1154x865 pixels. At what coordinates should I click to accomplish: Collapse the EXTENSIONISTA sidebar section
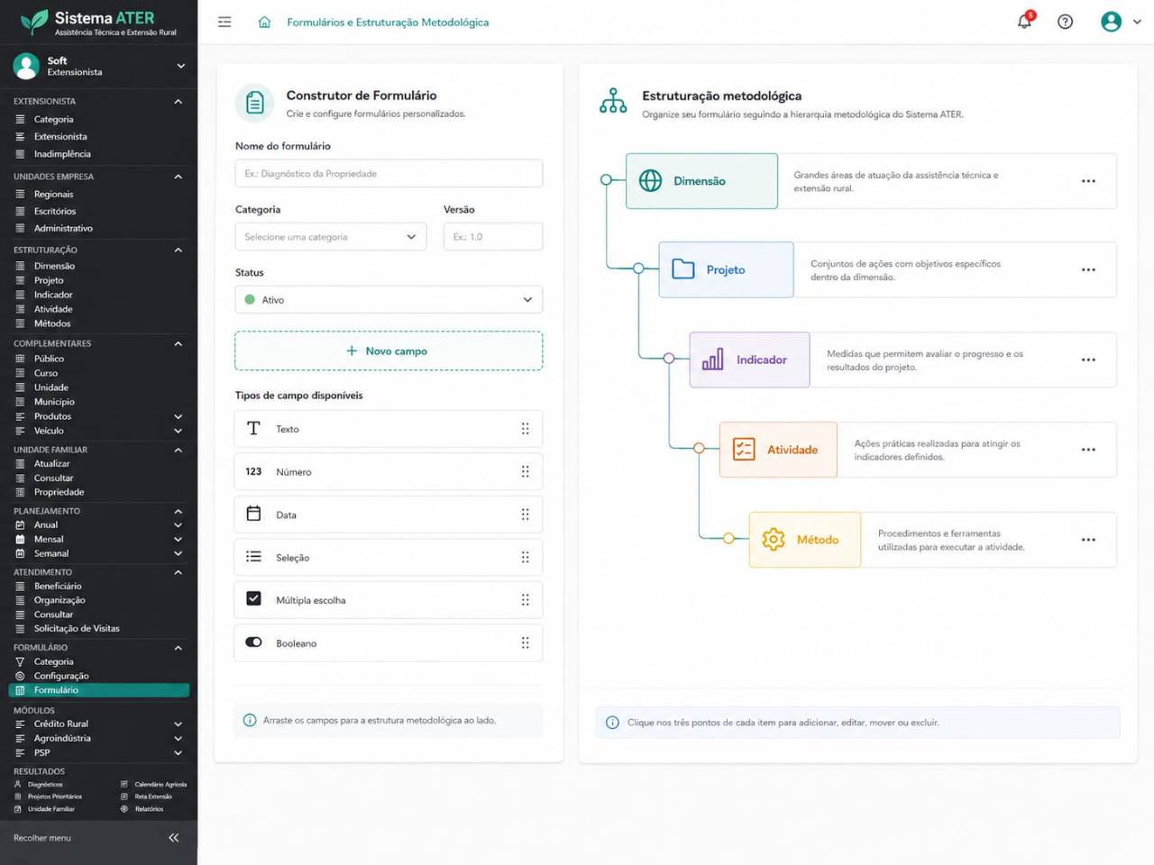(x=178, y=102)
